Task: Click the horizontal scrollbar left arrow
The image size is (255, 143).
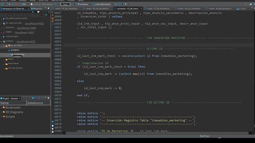Action: (x=64, y=133)
